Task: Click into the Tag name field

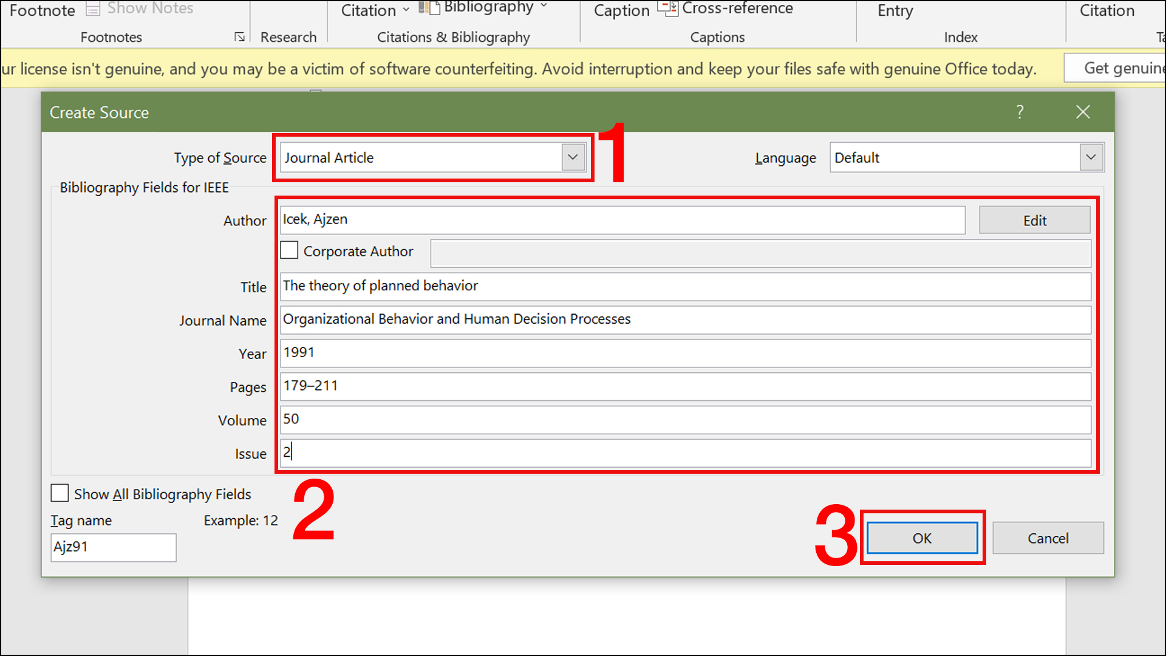Action: click(x=114, y=547)
